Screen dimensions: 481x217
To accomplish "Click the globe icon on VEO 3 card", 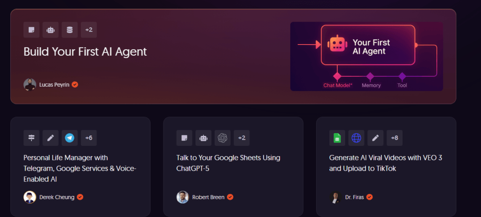I will tap(356, 138).
